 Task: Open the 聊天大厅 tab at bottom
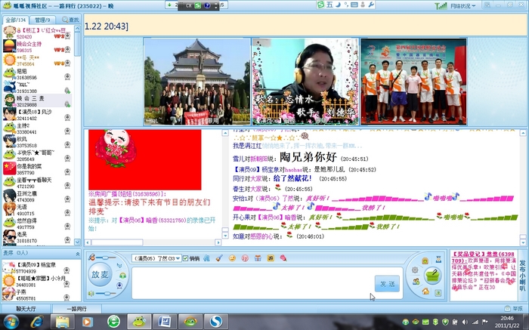pos(26,308)
